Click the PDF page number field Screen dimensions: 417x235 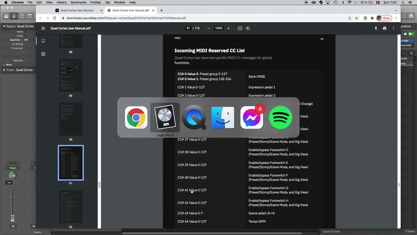[188, 28]
